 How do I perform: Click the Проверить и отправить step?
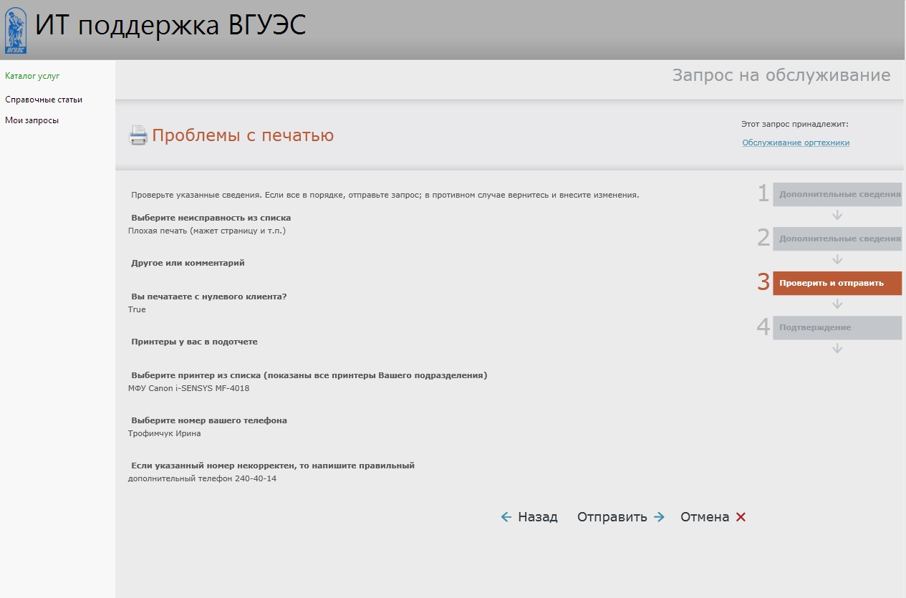(837, 283)
